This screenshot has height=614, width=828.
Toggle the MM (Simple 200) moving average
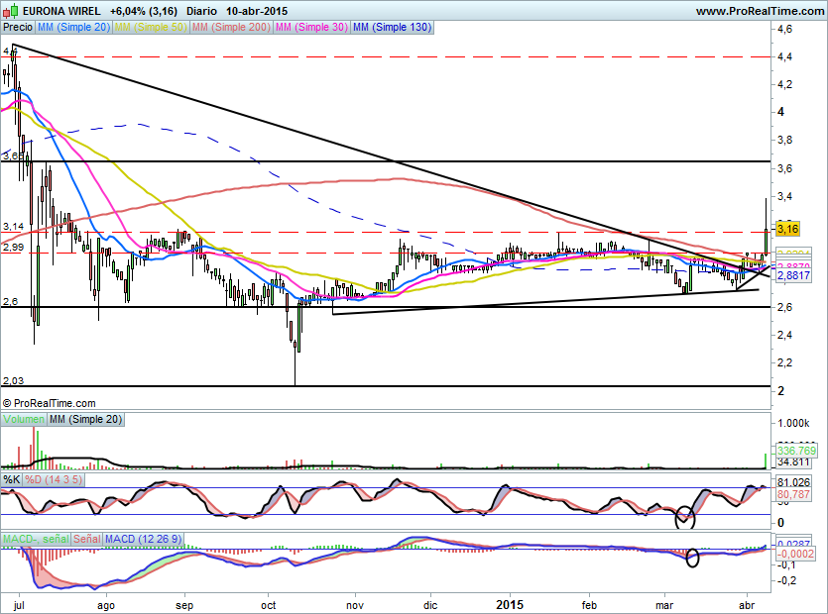tap(230, 28)
